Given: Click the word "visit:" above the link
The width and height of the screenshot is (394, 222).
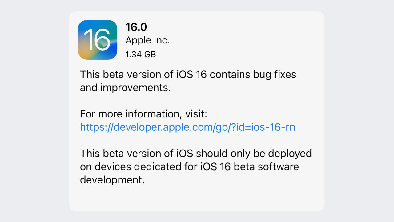Looking at the screenshot, I should tap(196, 114).
